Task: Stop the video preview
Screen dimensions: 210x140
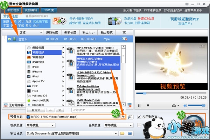Action: 148,105
